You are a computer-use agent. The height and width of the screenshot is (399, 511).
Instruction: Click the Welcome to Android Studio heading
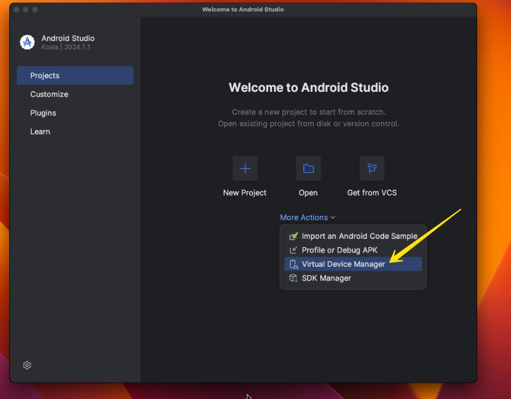[x=308, y=87]
